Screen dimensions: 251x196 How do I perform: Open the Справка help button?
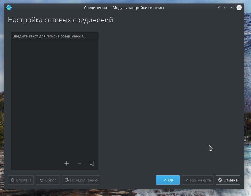(x=21, y=180)
